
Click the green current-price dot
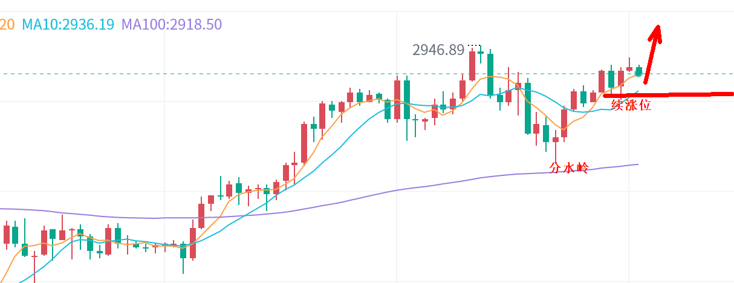coord(639,71)
